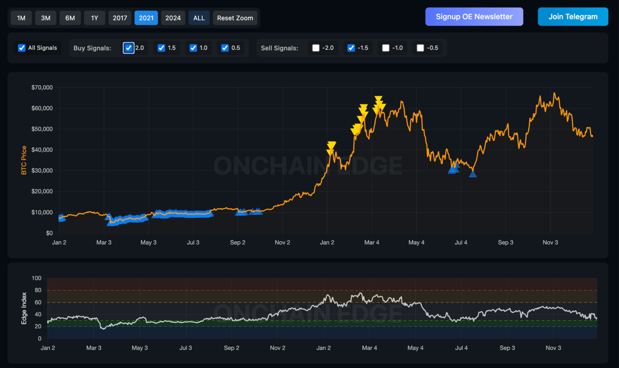Image resolution: width=619 pixels, height=368 pixels.
Task: Uncheck the 2.0 buy signal
Action: point(128,48)
